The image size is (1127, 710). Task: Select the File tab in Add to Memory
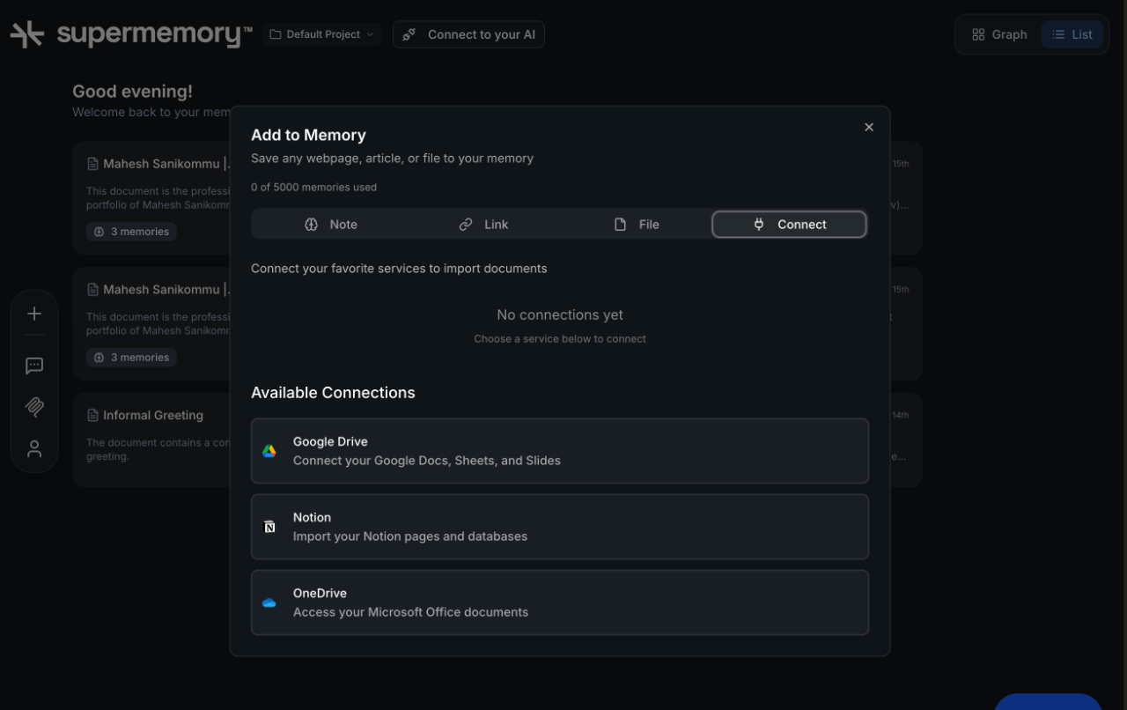pos(637,224)
